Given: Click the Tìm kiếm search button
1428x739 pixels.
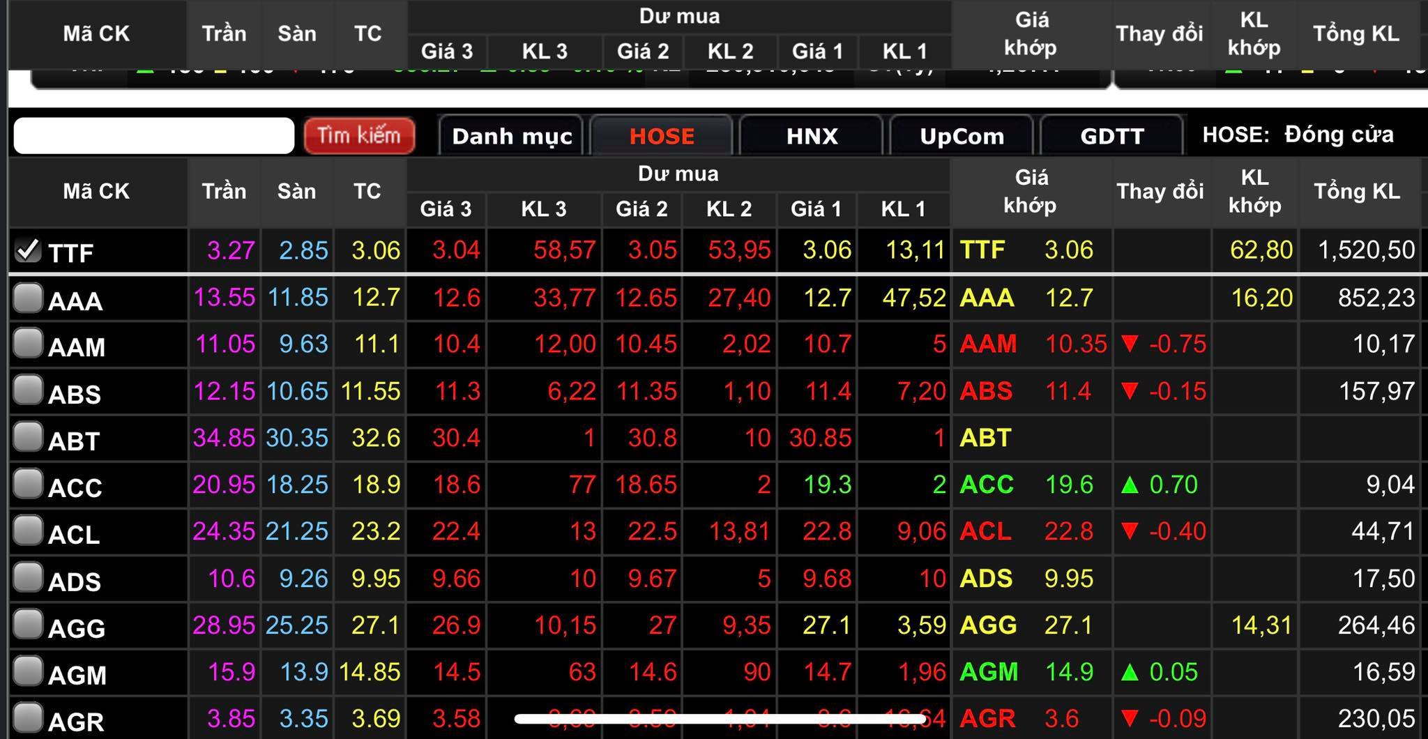Looking at the screenshot, I should point(359,135).
